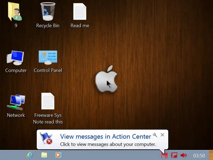The width and height of the screenshot is (213, 160).
Task: Click the flag icon inside the notification balloon
Action: pyautogui.click(x=46, y=138)
